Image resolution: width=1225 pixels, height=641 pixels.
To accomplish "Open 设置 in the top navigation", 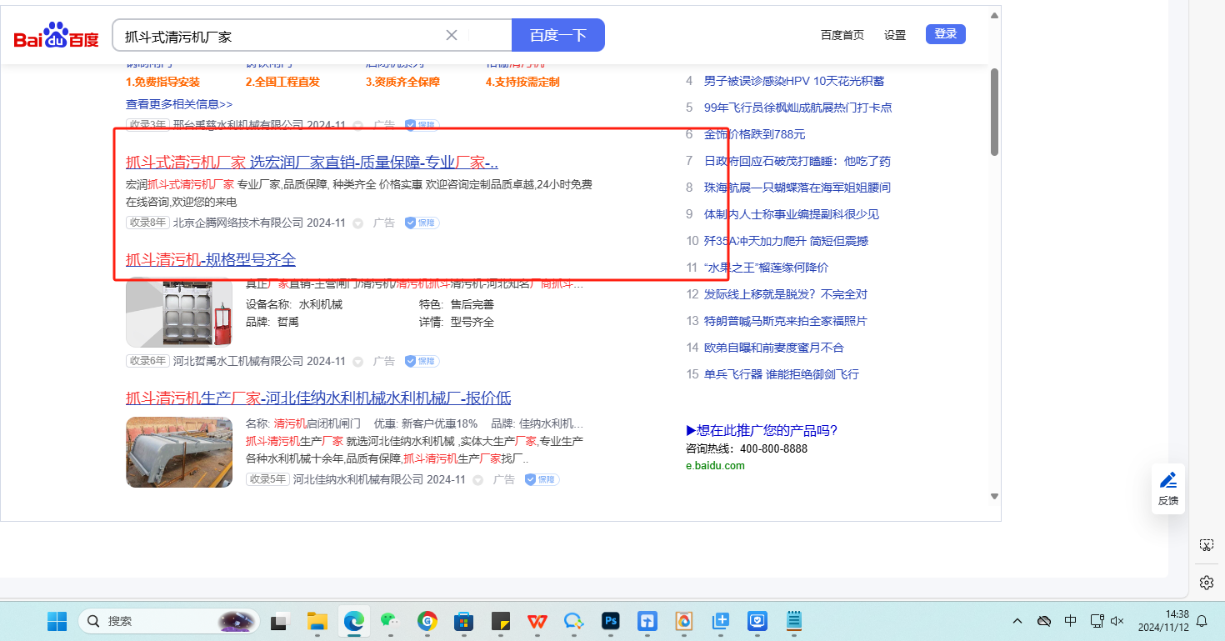I will (x=895, y=35).
